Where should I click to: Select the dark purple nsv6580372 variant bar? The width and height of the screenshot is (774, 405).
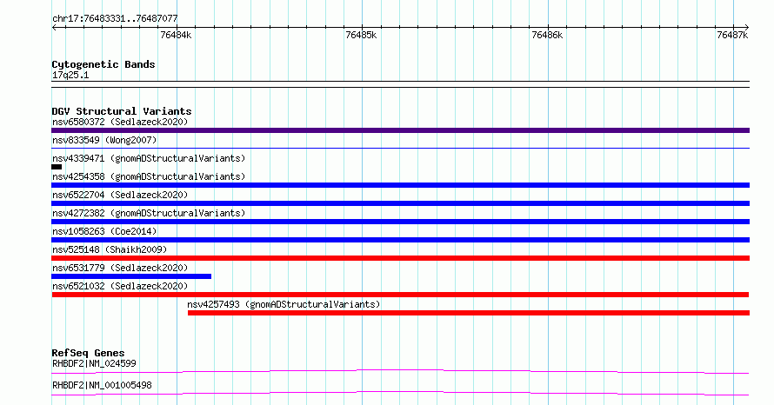coord(400,130)
